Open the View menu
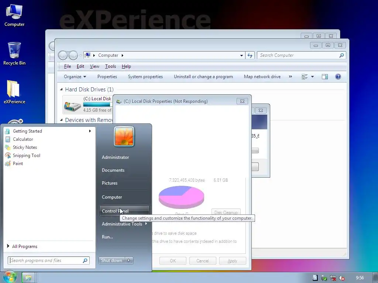This screenshot has width=378, height=283. pos(94,66)
